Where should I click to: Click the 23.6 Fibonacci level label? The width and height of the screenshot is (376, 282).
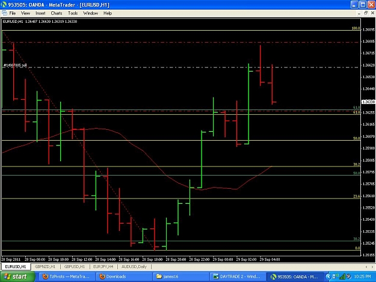357,196
